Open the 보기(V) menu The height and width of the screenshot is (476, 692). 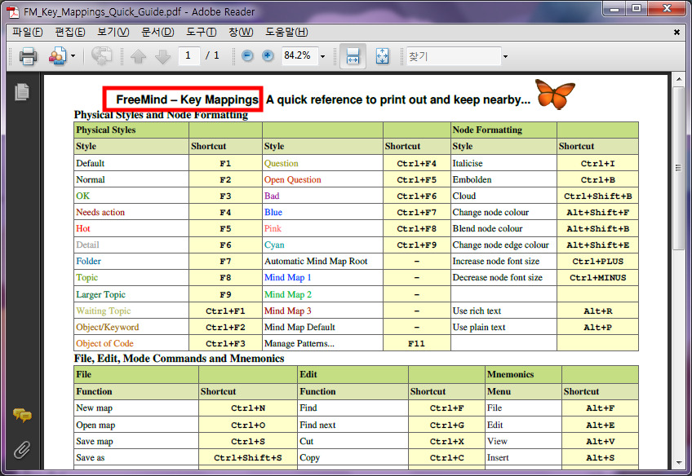(x=113, y=32)
